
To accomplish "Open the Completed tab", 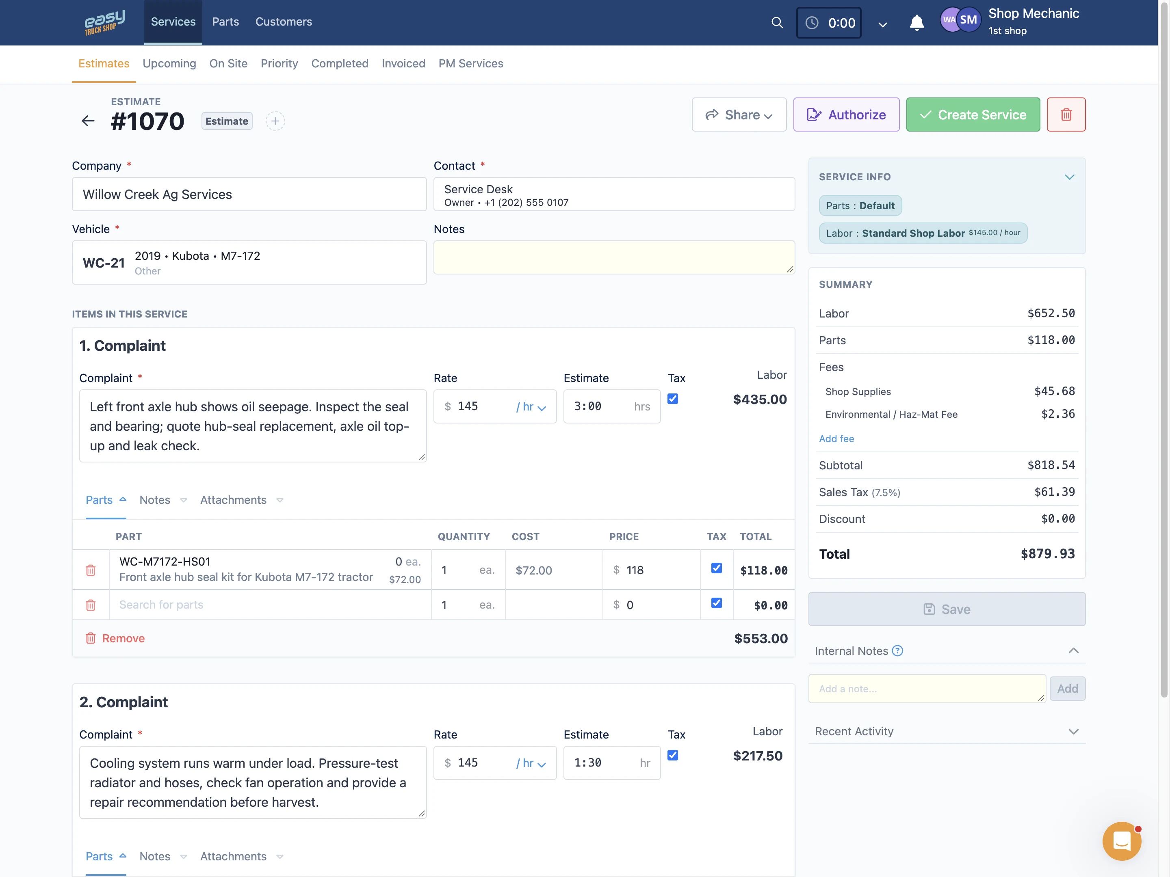I will pos(340,63).
